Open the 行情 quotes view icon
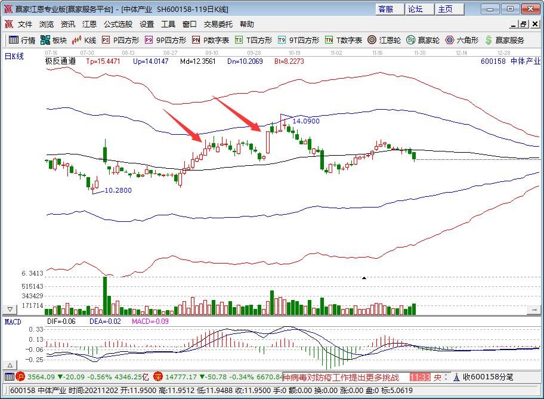 point(14,40)
